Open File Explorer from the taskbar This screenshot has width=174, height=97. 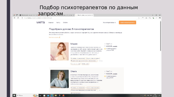tap(56, 95)
